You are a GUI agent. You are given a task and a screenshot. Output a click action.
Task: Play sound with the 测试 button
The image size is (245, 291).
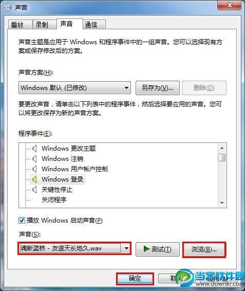(x=158, y=249)
